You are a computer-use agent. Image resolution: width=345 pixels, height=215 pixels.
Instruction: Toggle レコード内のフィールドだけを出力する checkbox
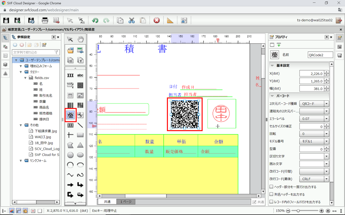[x=271, y=202]
